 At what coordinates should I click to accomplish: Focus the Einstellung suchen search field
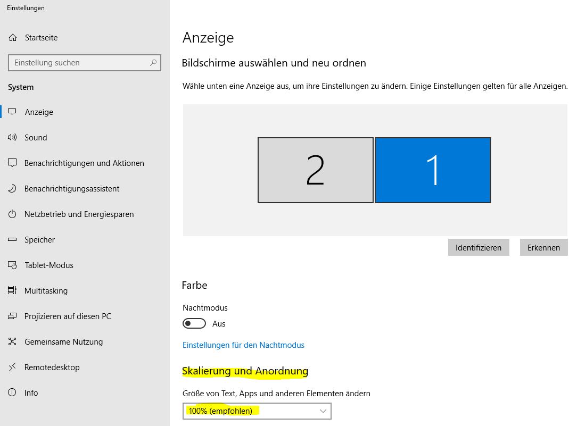point(80,63)
